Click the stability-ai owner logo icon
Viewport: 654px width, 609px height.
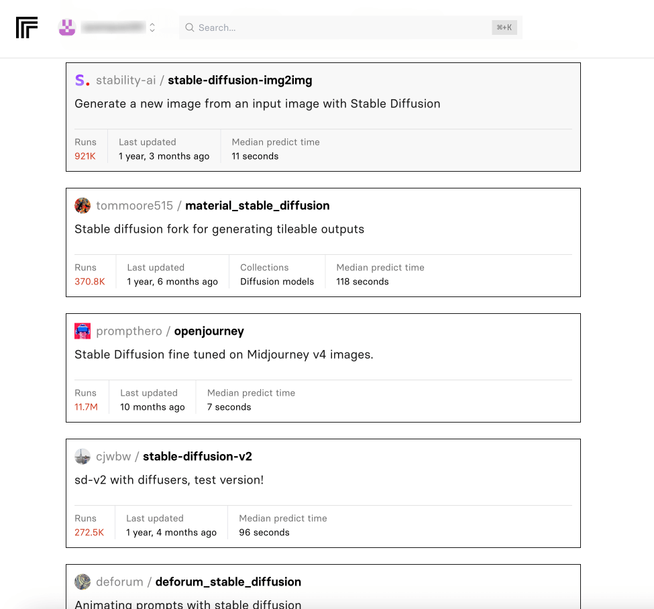pos(82,80)
